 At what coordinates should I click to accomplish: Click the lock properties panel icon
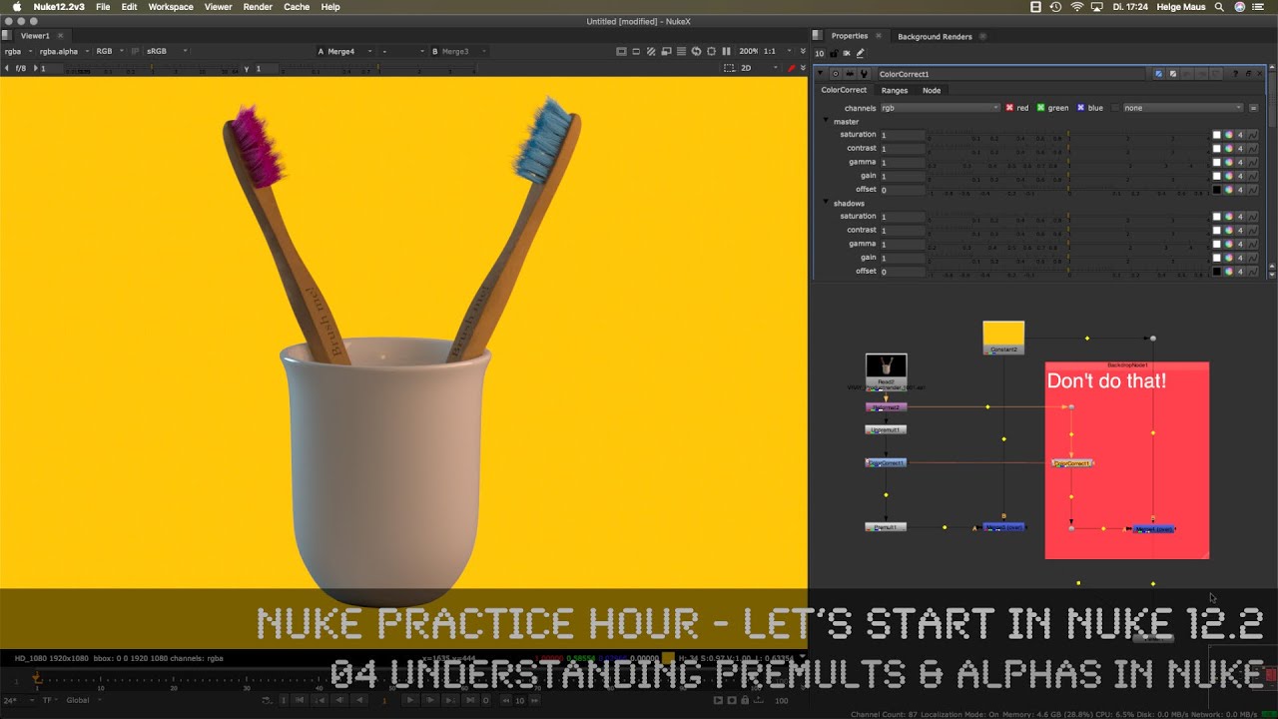click(833, 53)
